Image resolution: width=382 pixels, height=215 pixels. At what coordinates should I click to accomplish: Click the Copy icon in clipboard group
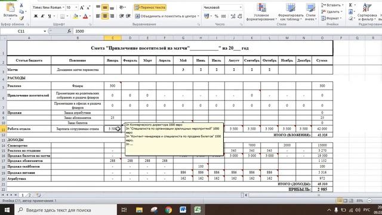click(21, 12)
